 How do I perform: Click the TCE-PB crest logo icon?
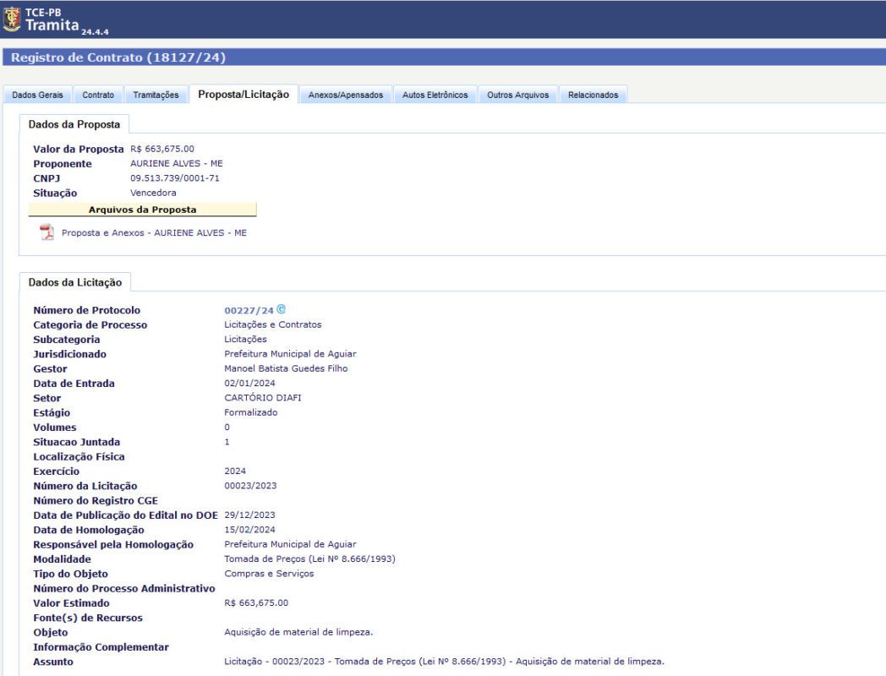tap(12, 19)
